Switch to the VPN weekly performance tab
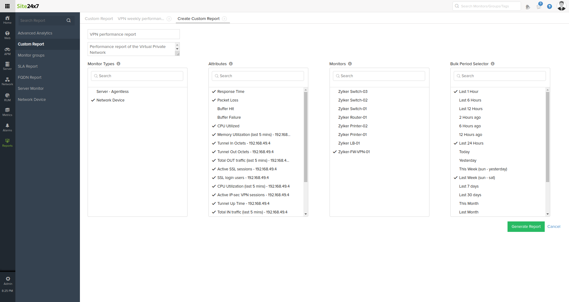The width and height of the screenshot is (569, 302). pyautogui.click(x=140, y=18)
